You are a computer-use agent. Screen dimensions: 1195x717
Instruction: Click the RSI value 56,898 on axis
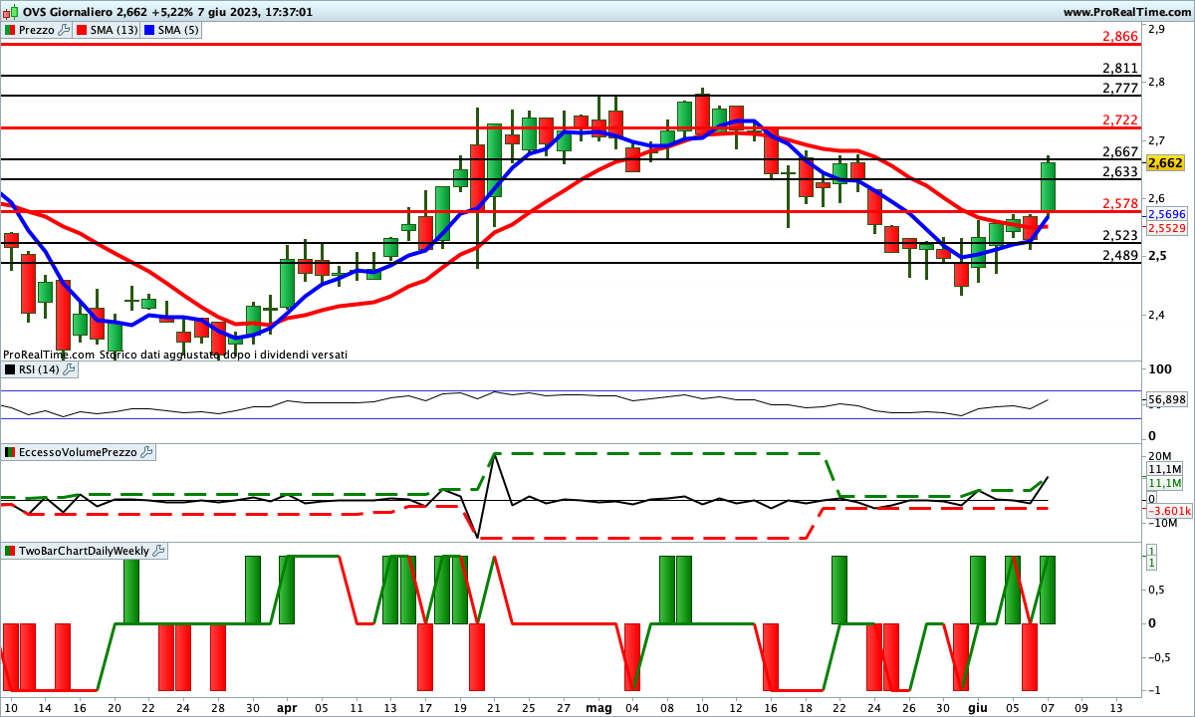pyautogui.click(x=1166, y=400)
